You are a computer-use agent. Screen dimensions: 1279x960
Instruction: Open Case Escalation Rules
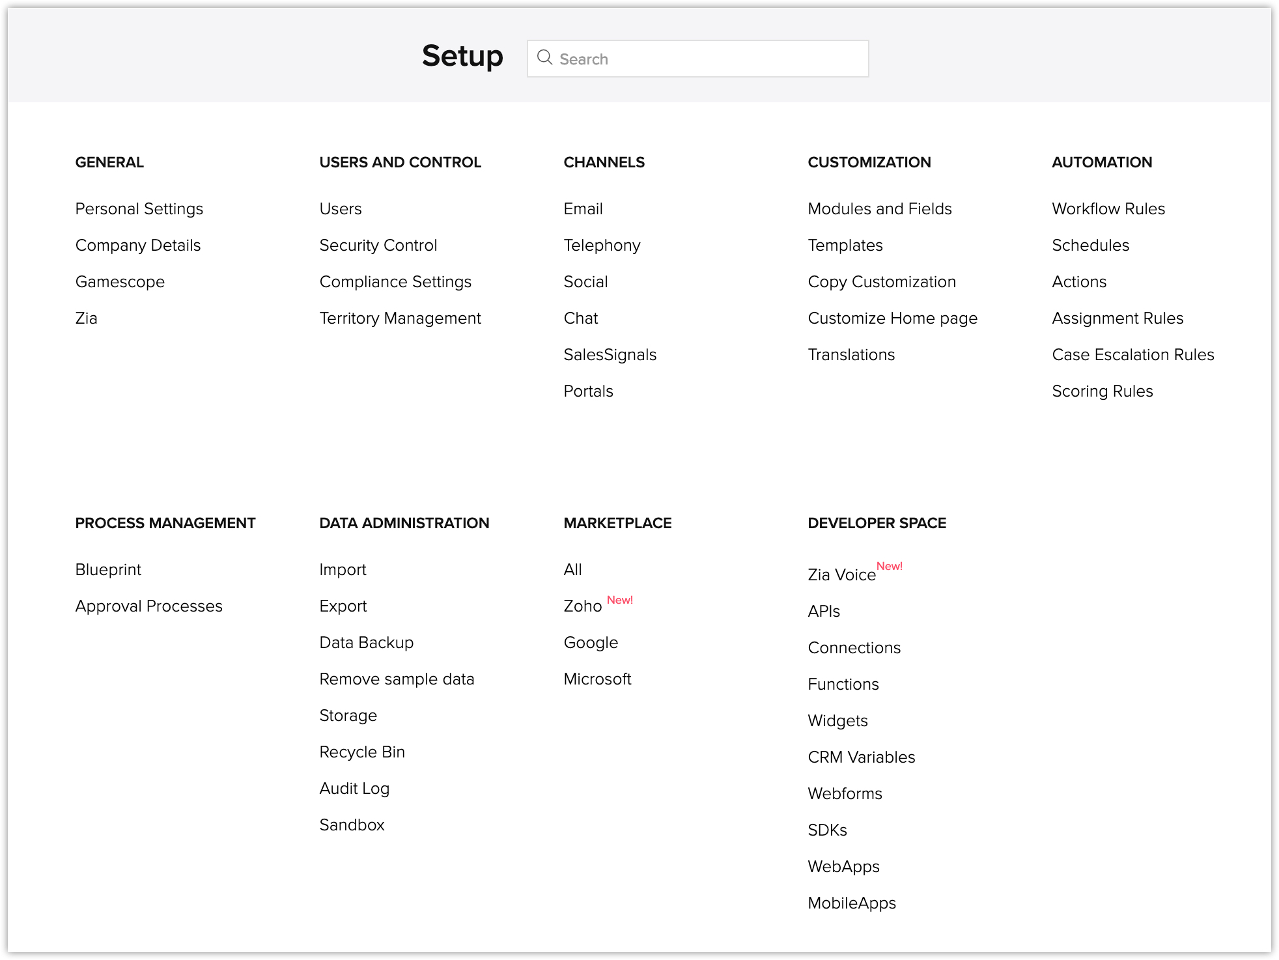tap(1133, 355)
